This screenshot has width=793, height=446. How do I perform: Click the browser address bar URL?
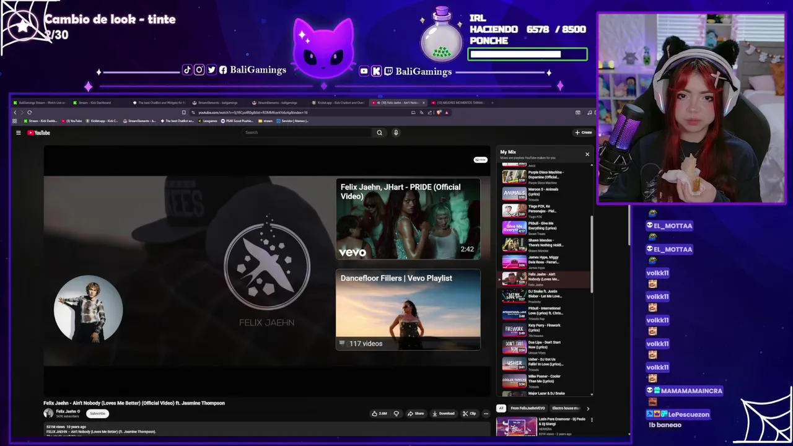253,113
